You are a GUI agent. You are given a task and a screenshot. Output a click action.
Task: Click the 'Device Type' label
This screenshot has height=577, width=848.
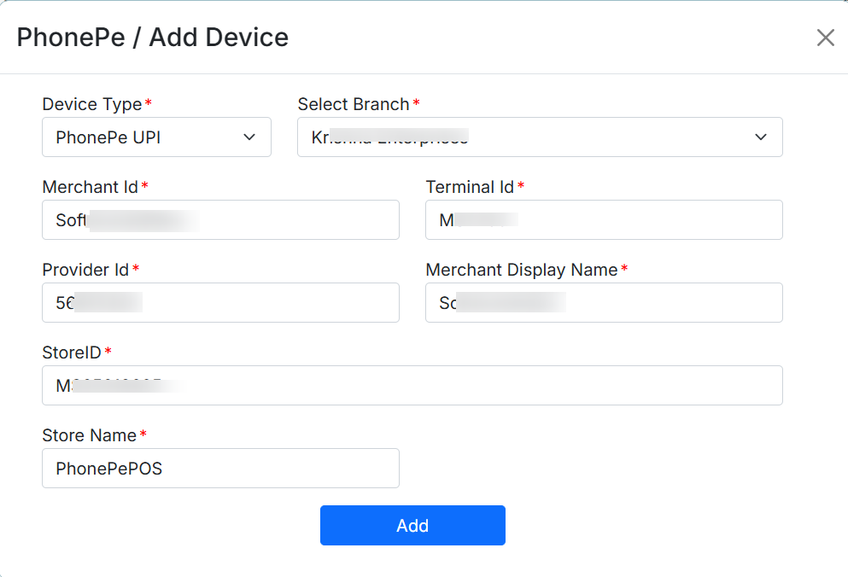pos(92,104)
